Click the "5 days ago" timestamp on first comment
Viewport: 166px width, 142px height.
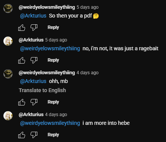pyautogui.click(x=88, y=7)
